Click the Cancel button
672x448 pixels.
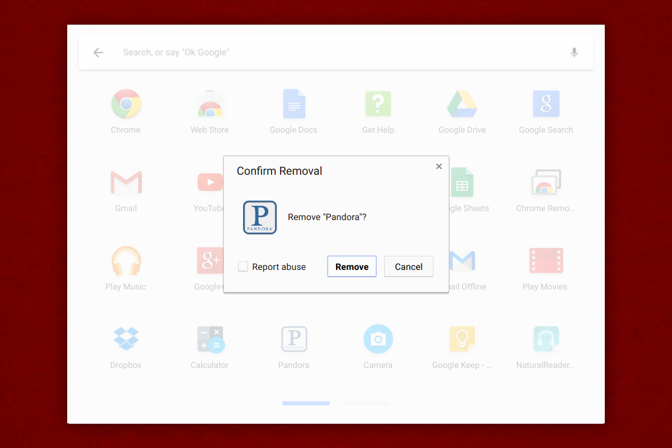(409, 267)
